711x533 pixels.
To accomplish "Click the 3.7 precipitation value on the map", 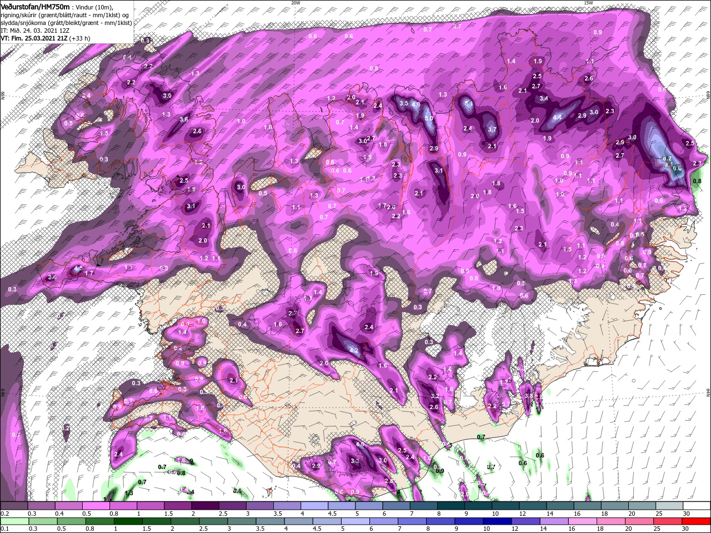I will click(492, 129).
